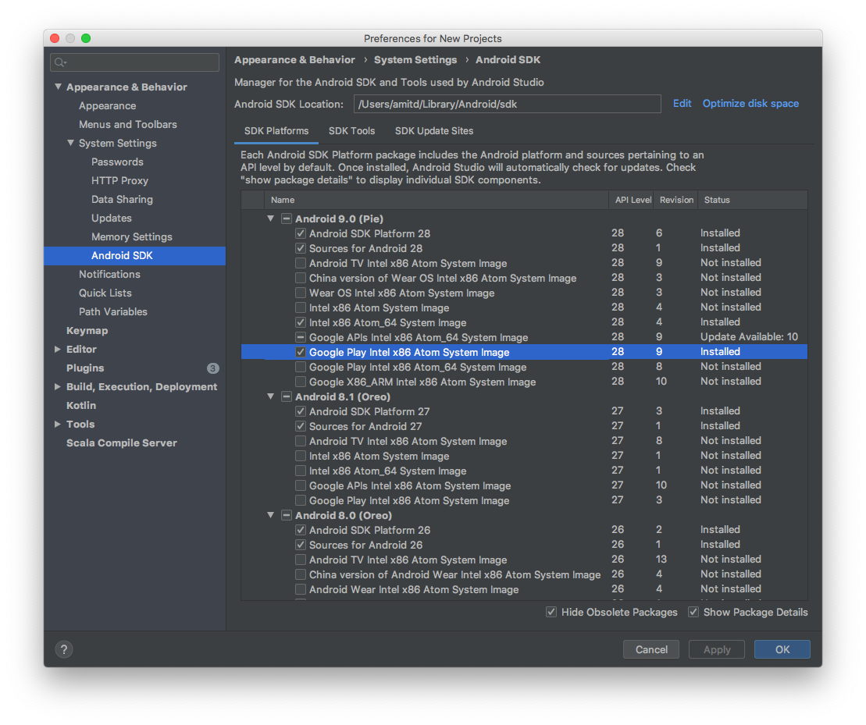Open Path Variables settings
Image resolution: width=866 pixels, height=725 pixels.
[112, 311]
